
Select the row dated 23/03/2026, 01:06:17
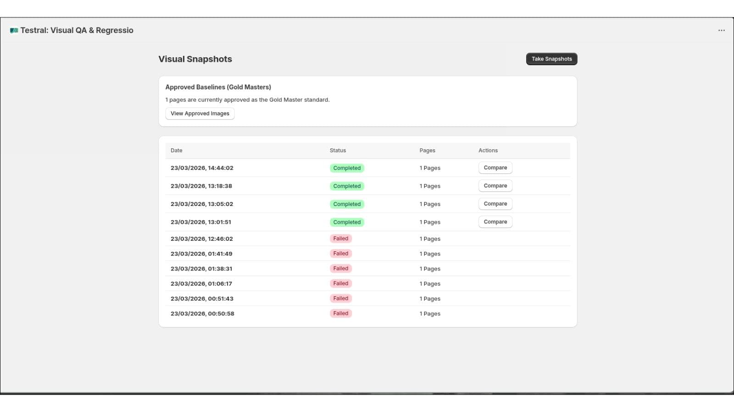367,284
